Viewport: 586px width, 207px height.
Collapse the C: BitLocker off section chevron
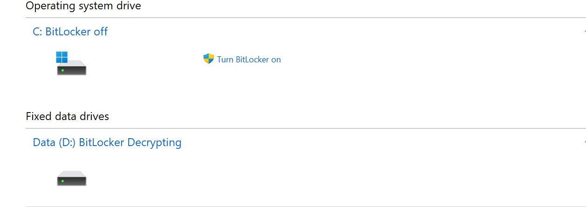click(584, 32)
